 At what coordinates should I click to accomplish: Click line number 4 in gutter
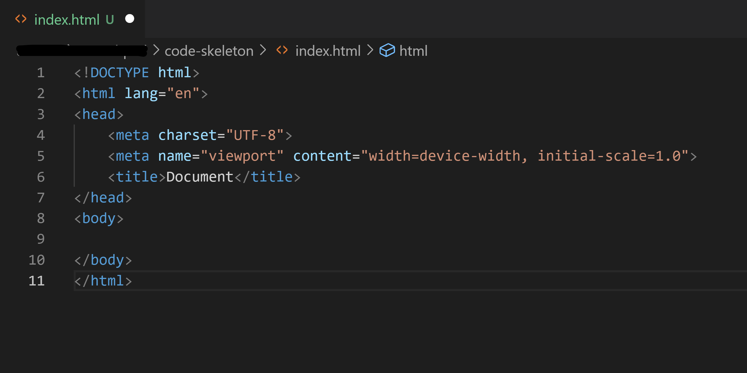pyautogui.click(x=41, y=135)
